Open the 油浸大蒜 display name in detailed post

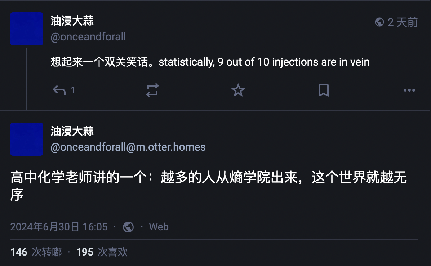tap(72, 131)
